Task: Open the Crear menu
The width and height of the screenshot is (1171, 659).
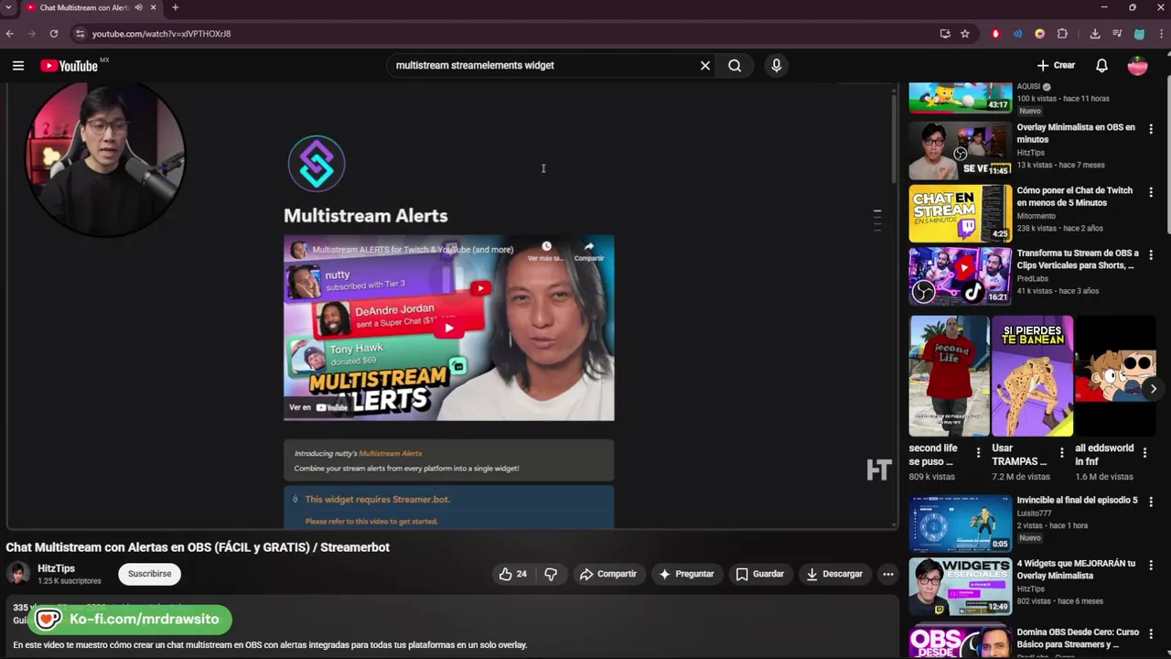Action: tap(1056, 65)
